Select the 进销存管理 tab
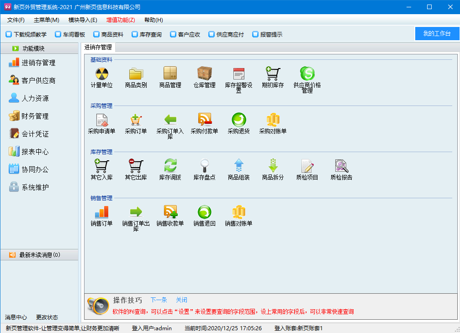Screen dimensions: 460x333 pyautogui.click(x=98, y=47)
